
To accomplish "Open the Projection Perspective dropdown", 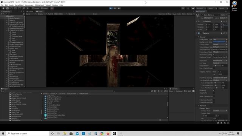I will pyautogui.click(x=220, y=60).
